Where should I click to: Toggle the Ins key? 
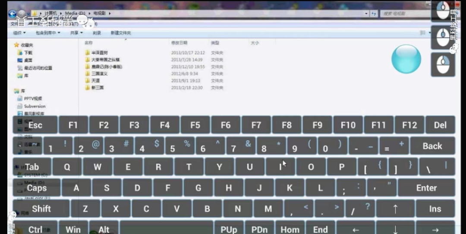point(435,209)
